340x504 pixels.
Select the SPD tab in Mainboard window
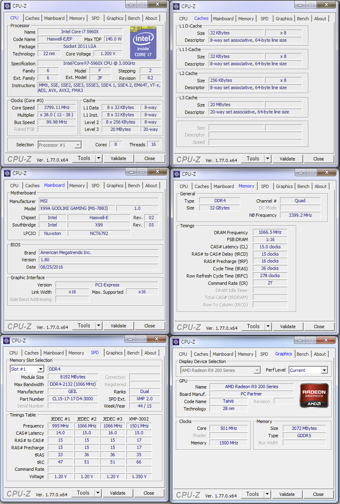[95, 186]
